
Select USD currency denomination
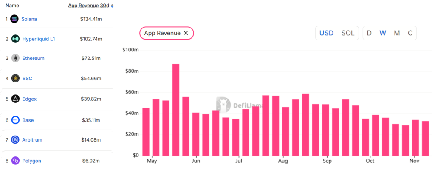click(x=327, y=33)
